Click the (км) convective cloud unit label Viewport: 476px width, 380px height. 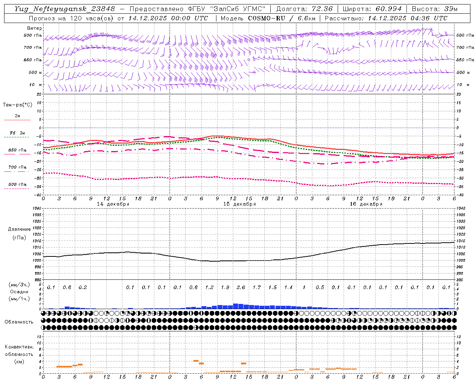[19, 361]
